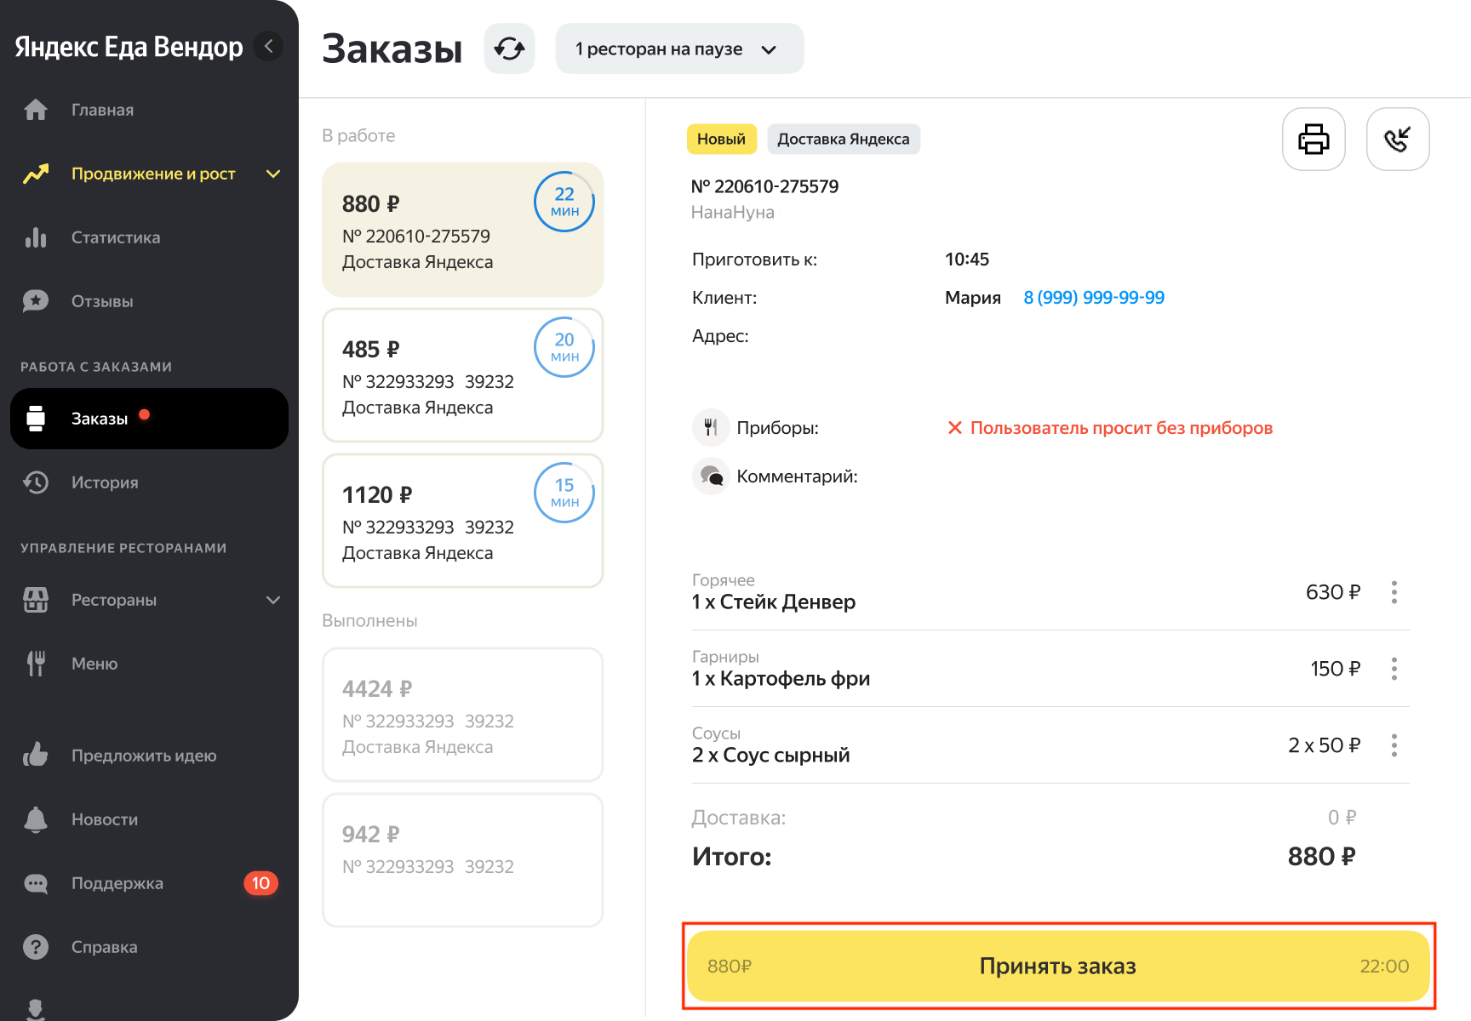
Task: Refresh the orders list
Action: pyautogui.click(x=509, y=48)
